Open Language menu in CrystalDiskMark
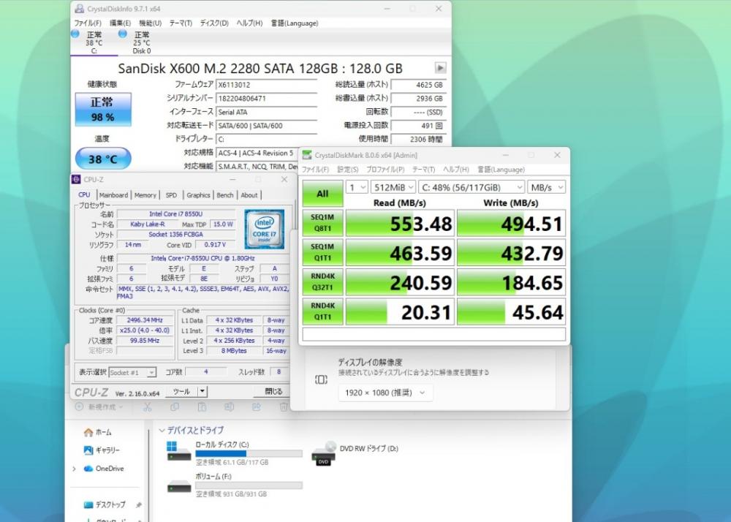 (501, 169)
